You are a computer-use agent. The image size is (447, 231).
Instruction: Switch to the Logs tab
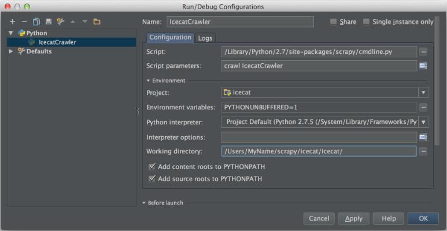tap(205, 38)
